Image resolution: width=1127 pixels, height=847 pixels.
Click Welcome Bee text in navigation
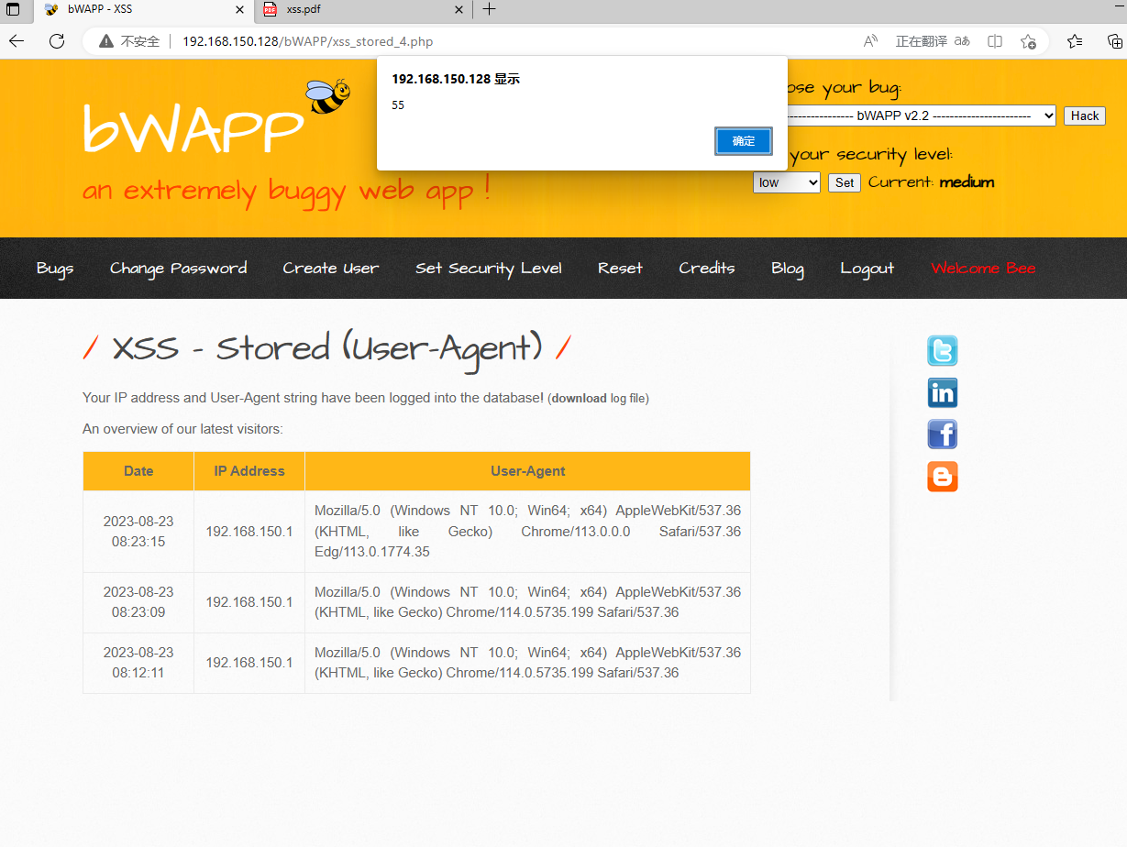(x=983, y=269)
